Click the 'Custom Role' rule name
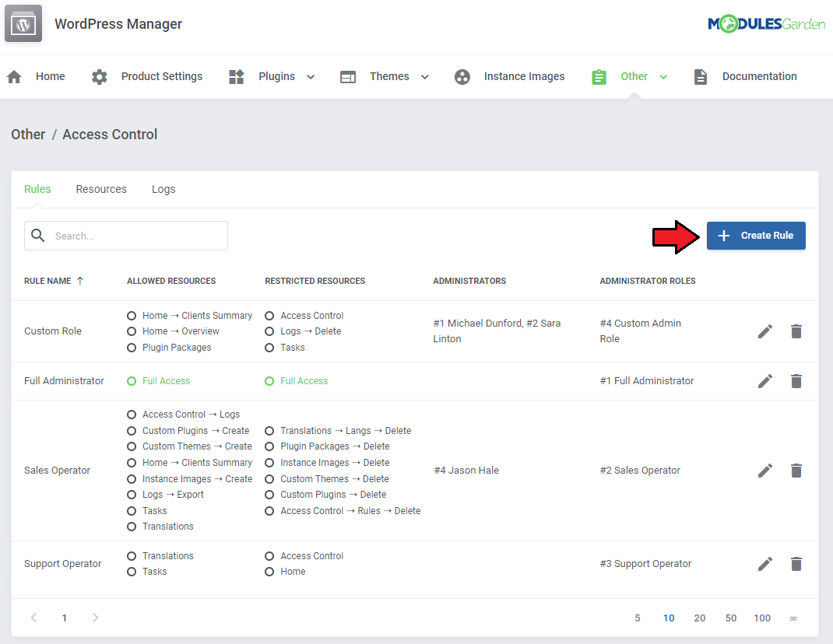 [x=53, y=331]
